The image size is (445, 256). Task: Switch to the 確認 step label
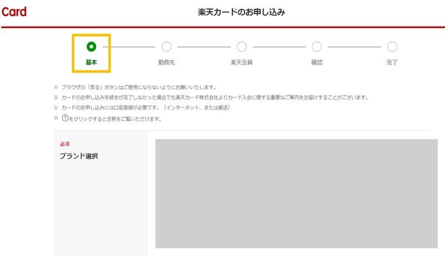[317, 62]
